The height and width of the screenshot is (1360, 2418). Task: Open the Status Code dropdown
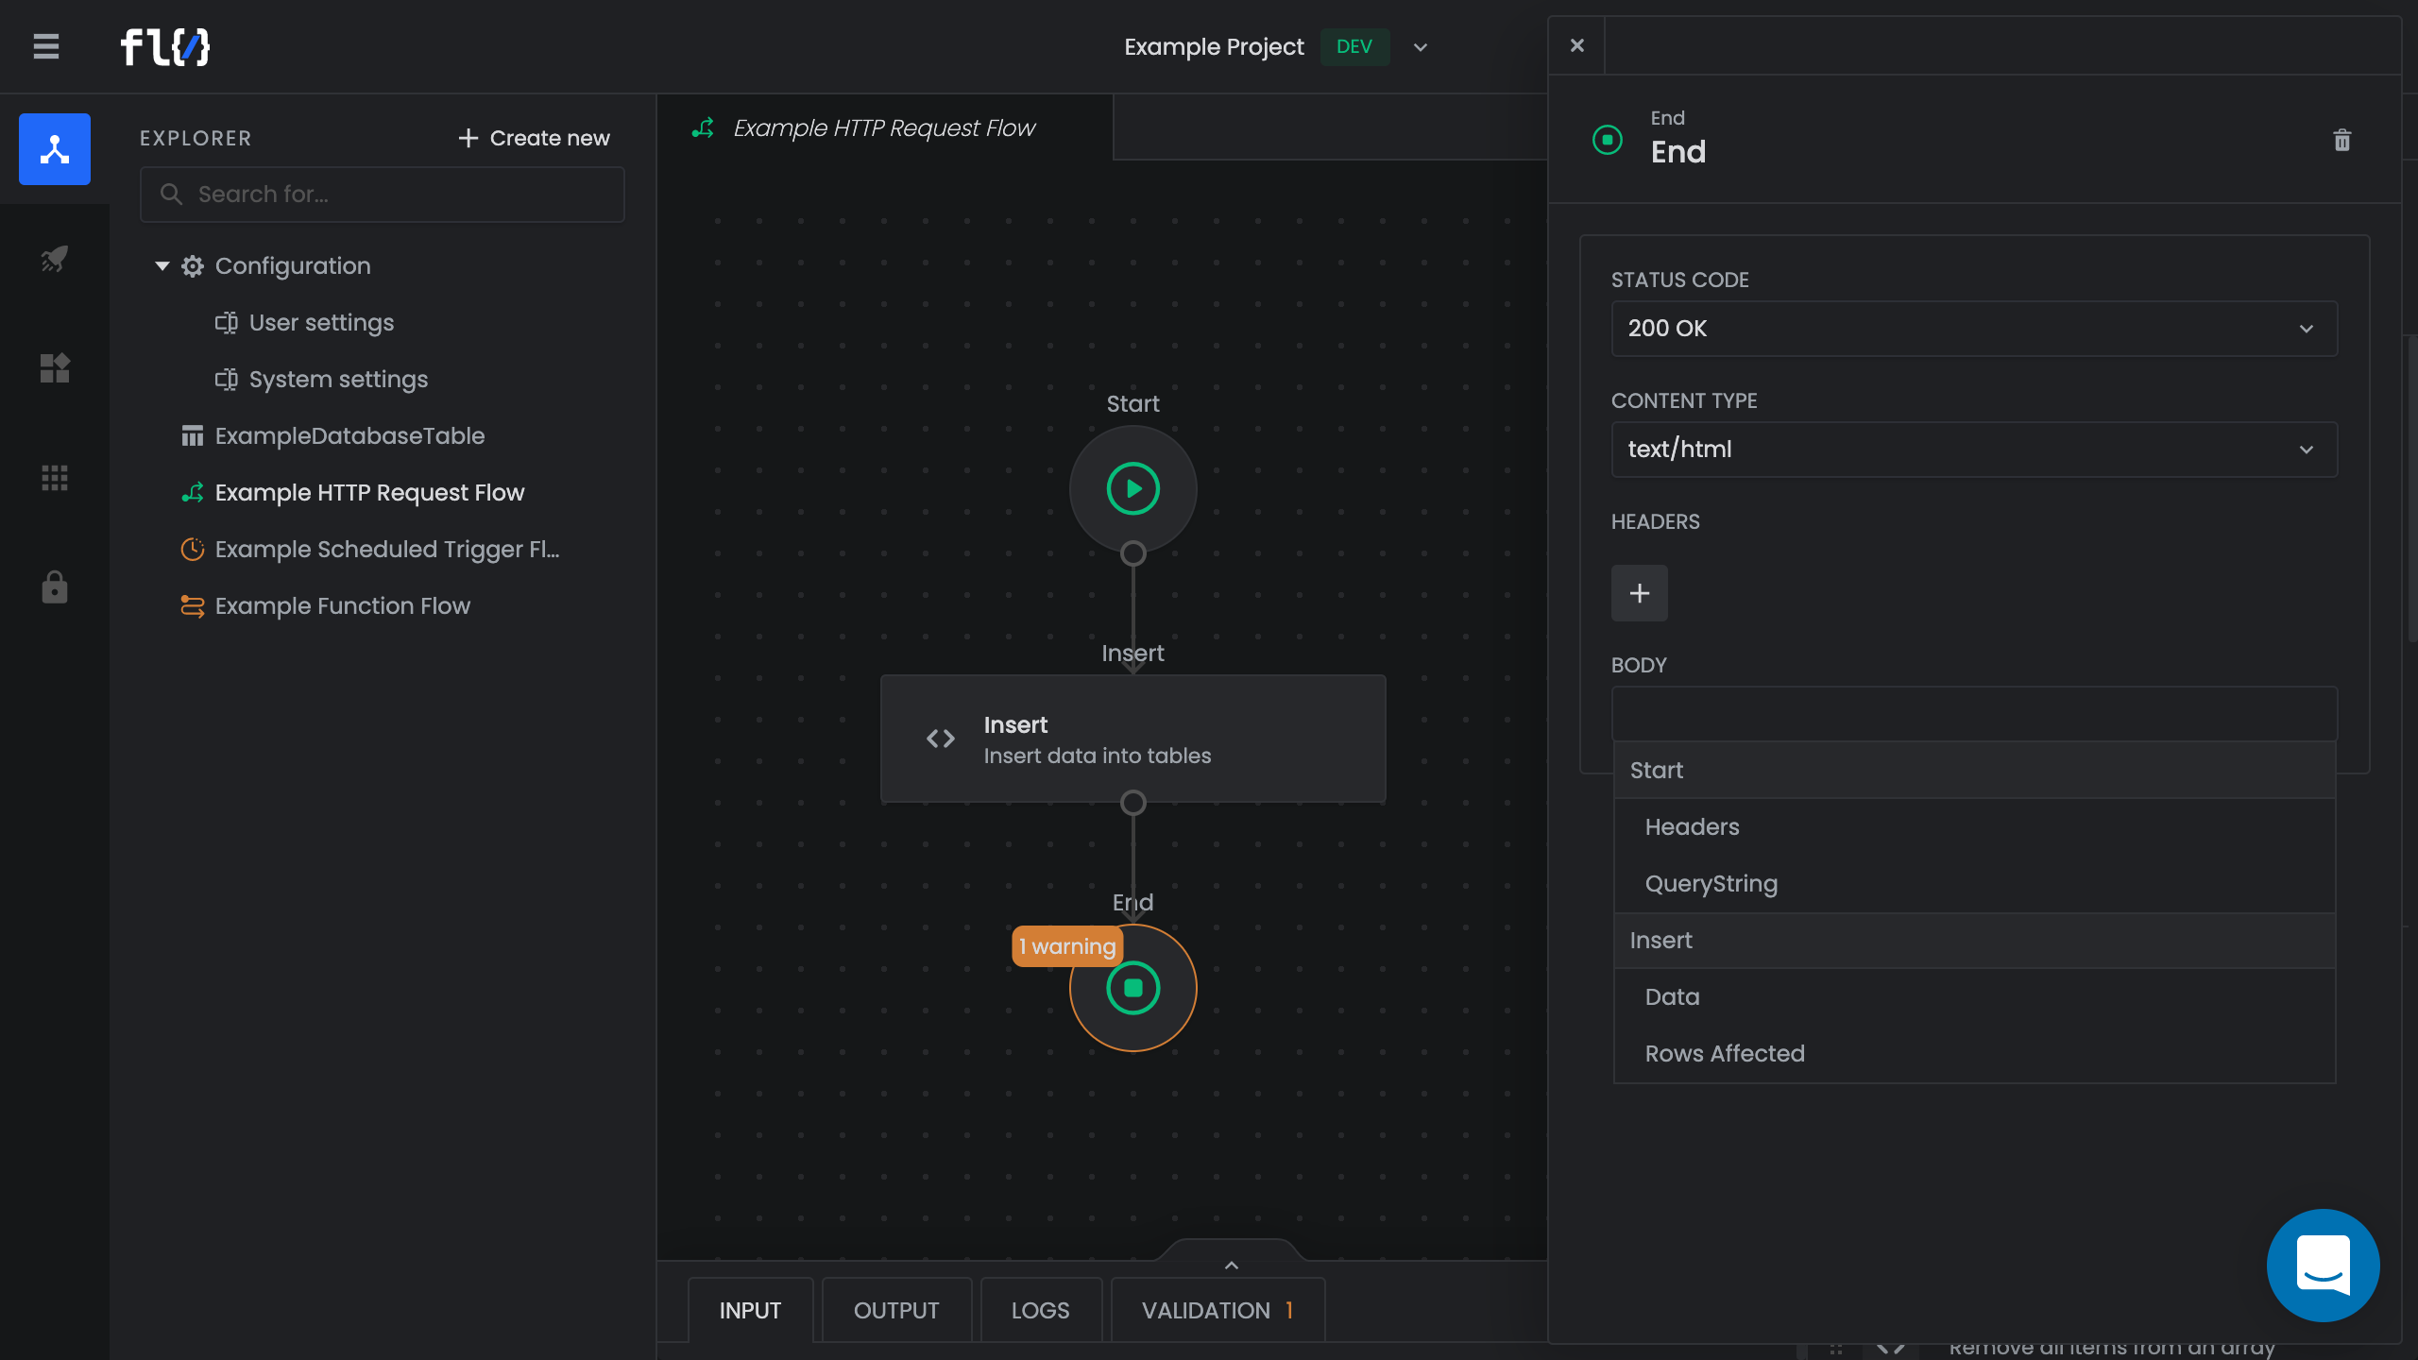coord(1974,329)
